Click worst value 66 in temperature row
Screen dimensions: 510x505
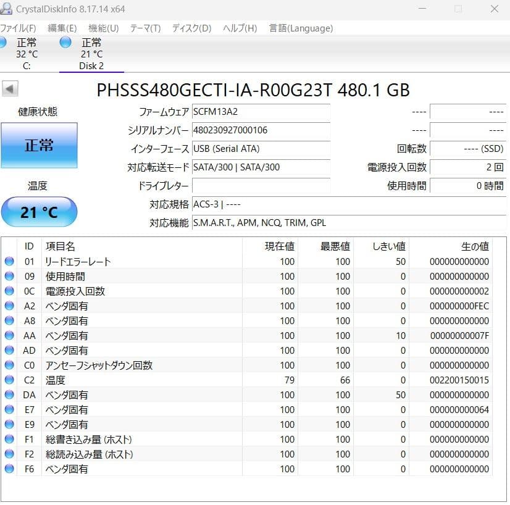345,380
